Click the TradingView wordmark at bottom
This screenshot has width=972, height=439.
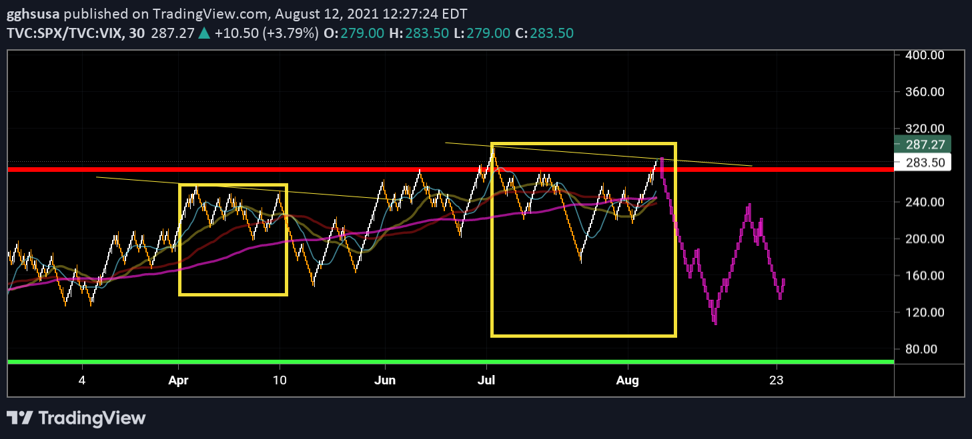coord(92,418)
